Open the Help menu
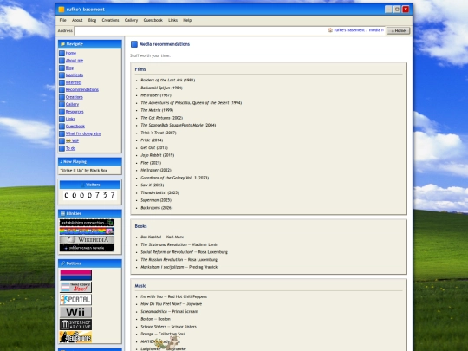Viewport: 468px width, 351px height. click(187, 20)
